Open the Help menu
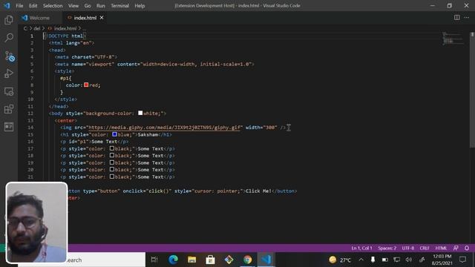This screenshot has width=475, height=267. pos(140,6)
